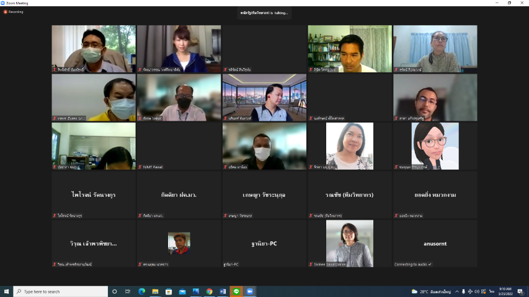Select the avatar glasses participant video
The width and height of the screenshot is (529, 297).
point(435,146)
